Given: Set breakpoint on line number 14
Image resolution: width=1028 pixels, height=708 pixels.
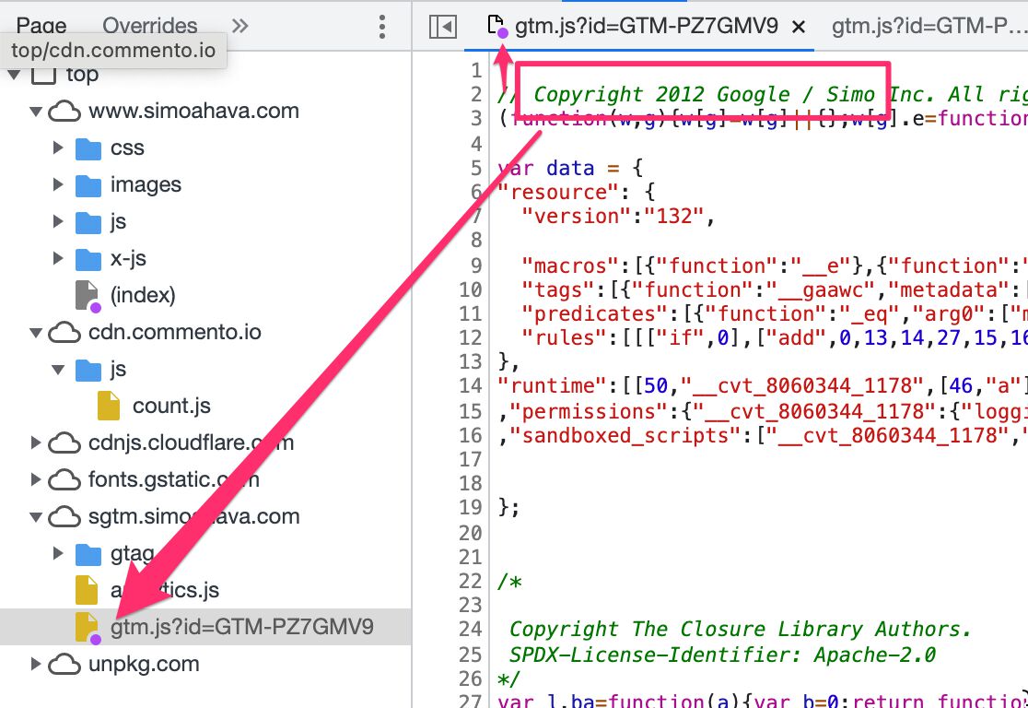Looking at the screenshot, I should click(470, 385).
